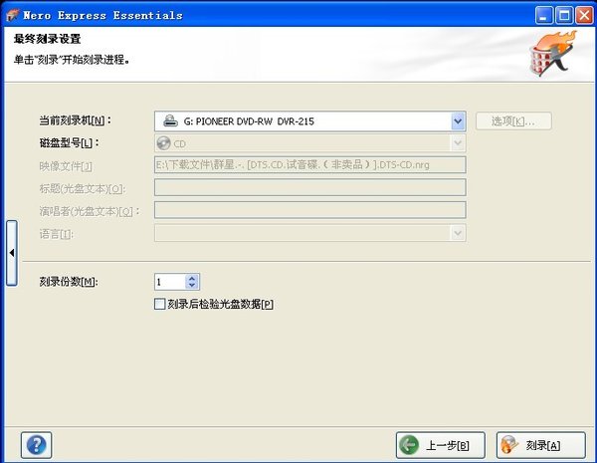Click the title (CD text) field
597x463 pixels.
pyautogui.click(x=310, y=187)
